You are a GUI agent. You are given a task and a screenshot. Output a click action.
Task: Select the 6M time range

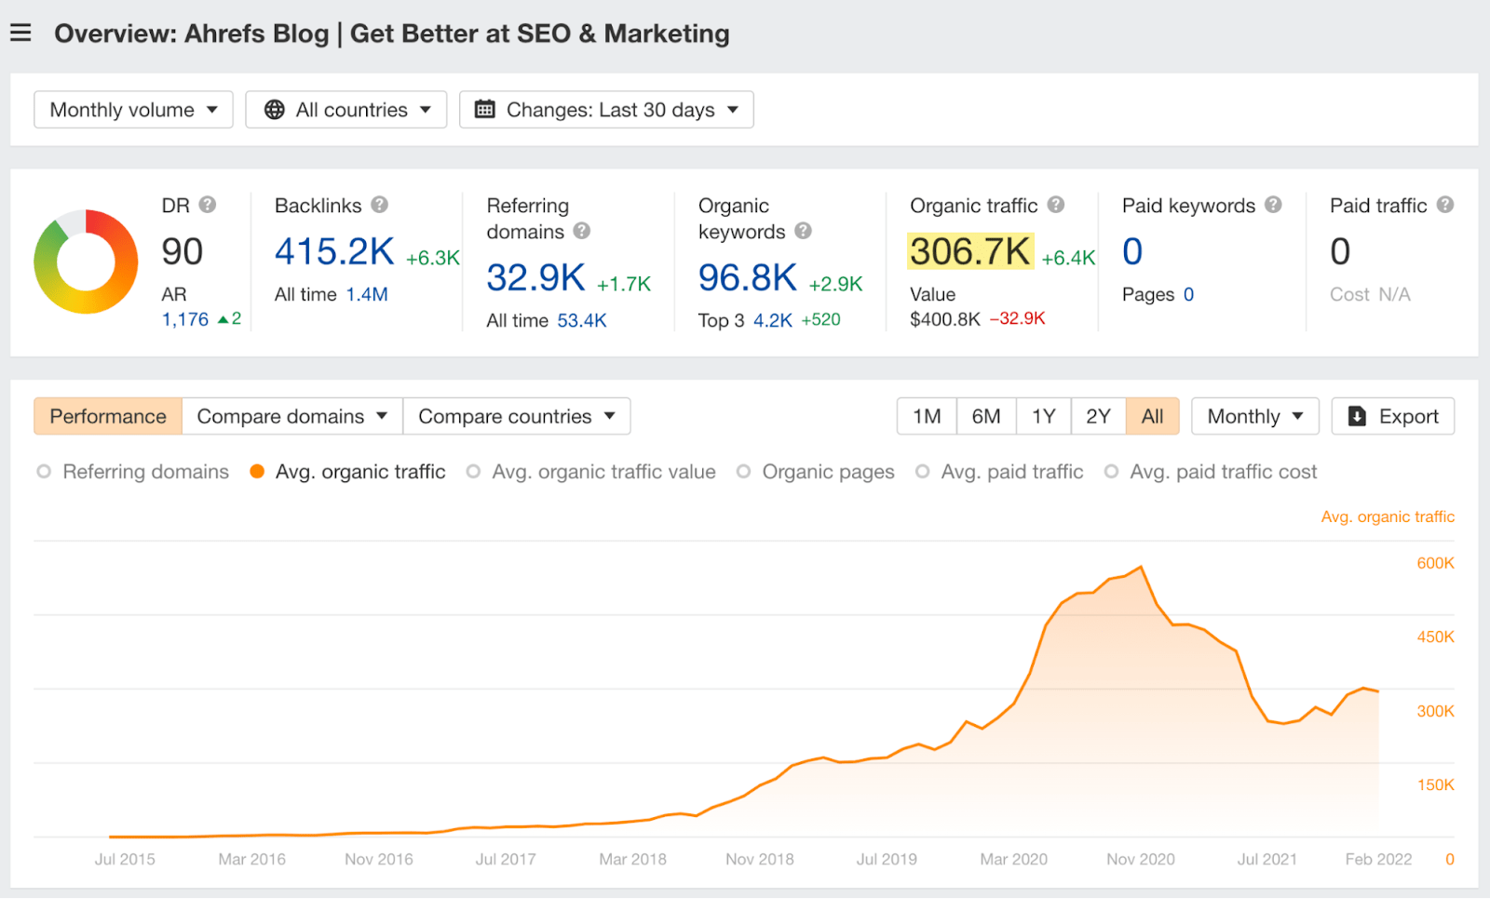pos(986,416)
